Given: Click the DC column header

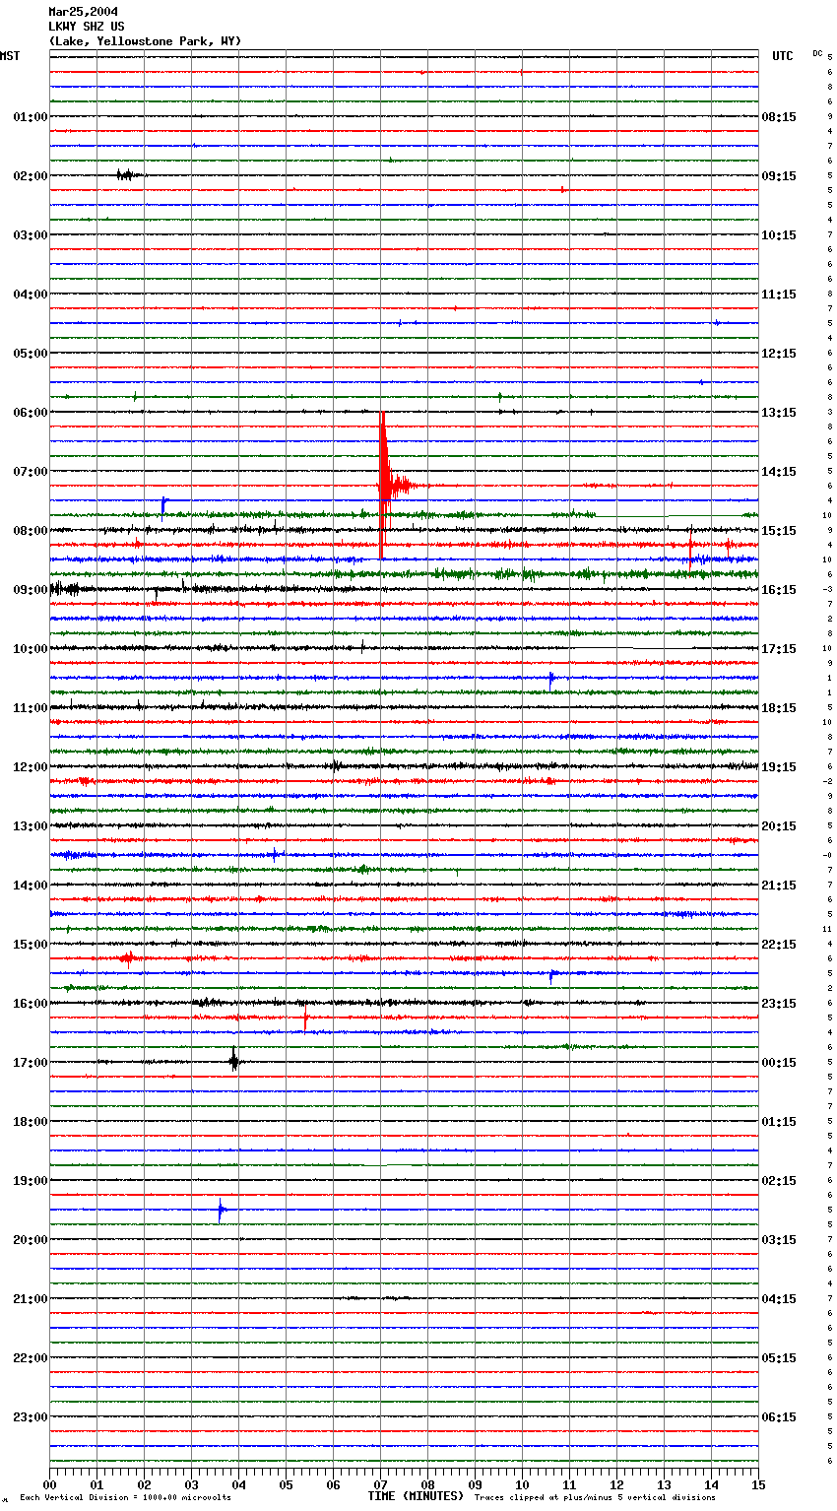Looking at the screenshot, I should pos(817,53).
